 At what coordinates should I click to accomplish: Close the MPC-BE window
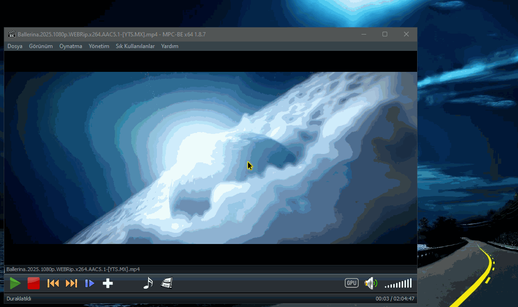click(x=406, y=35)
